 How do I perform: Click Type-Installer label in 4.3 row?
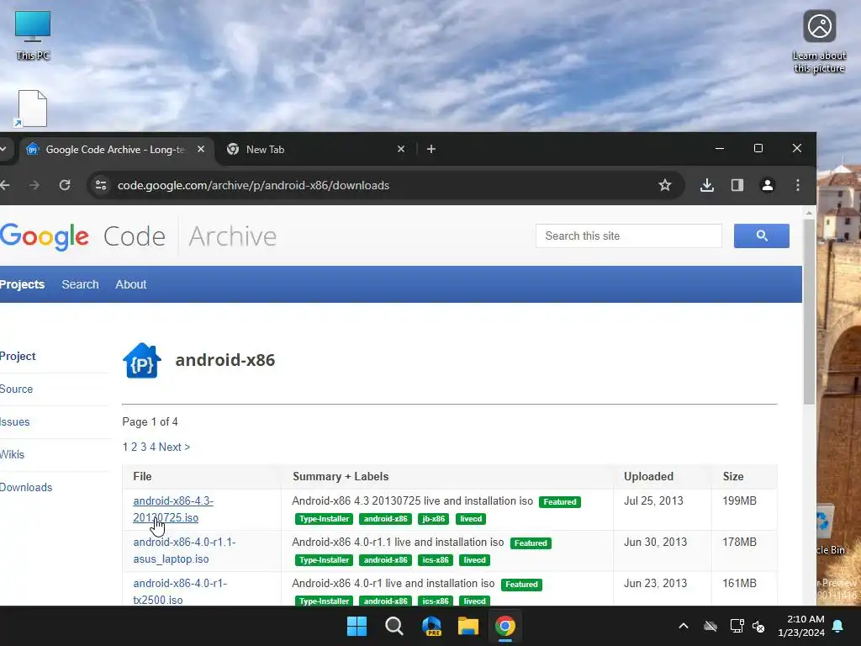pyautogui.click(x=324, y=518)
